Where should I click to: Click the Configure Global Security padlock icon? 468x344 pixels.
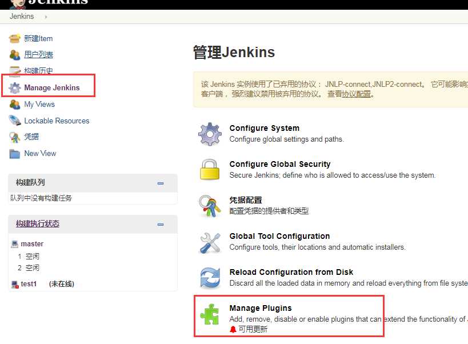click(210, 170)
